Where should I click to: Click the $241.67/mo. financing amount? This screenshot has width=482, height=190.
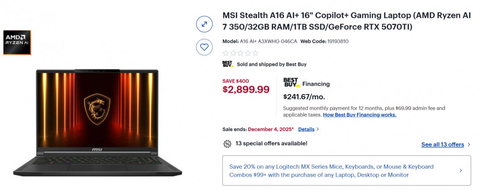(x=304, y=97)
